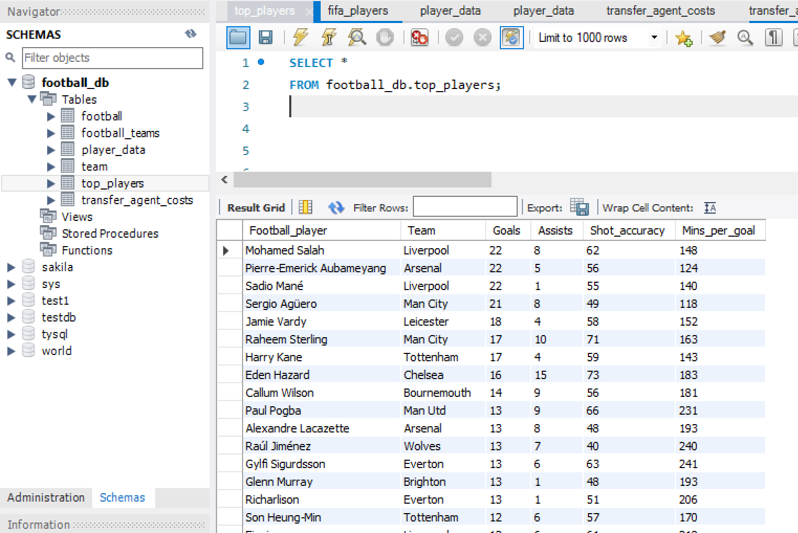Click the Filter Rows input field
798x533 pixels.
(x=465, y=207)
